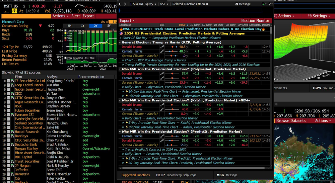Click Donald Trump Polymarket range slider
This screenshot has width=335, height=183.
click(x=172, y=74)
